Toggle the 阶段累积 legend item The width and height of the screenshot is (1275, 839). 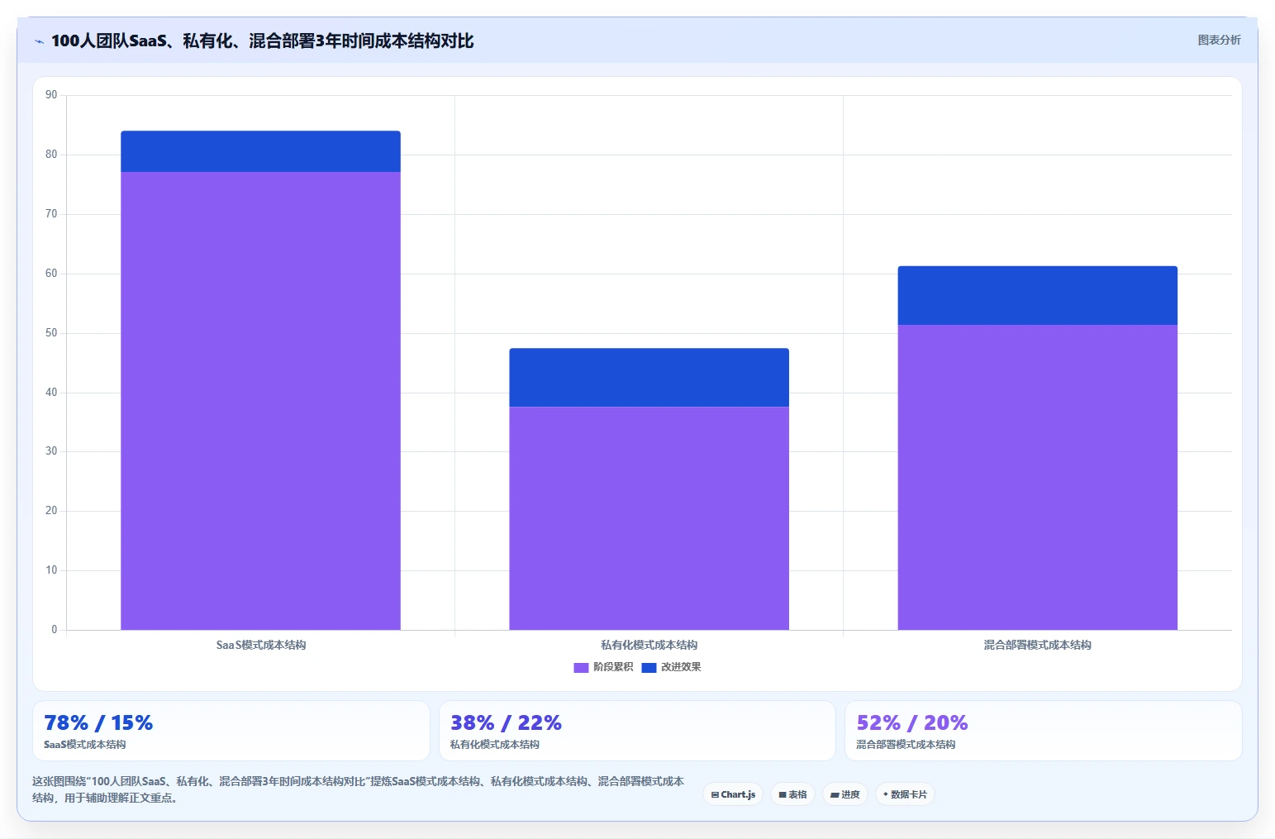pos(603,667)
